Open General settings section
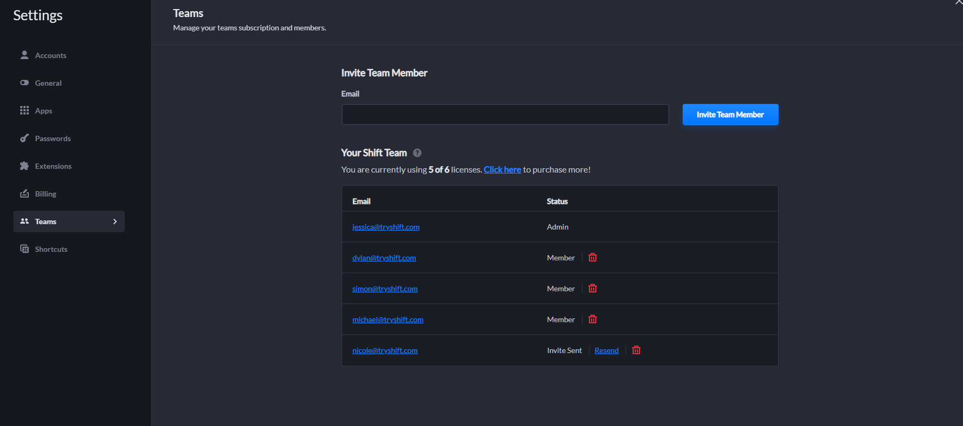The image size is (963, 426). 48,83
